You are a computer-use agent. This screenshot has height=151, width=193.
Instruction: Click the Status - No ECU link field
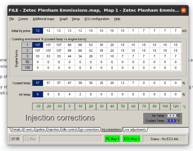[x=164, y=139]
